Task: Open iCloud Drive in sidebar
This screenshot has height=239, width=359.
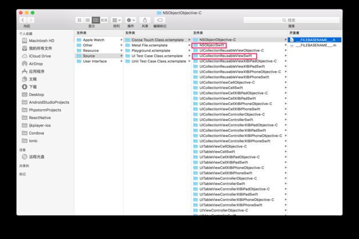Action: (36, 56)
